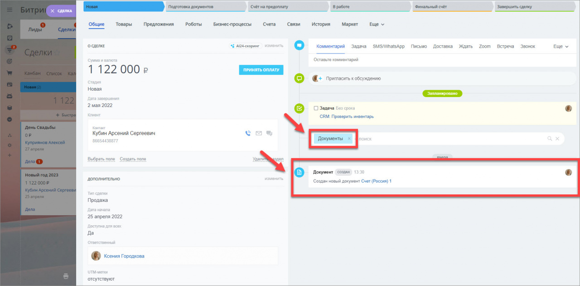Open the AI24-скоринг badge
The width and height of the screenshot is (580, 286).
[245, 46]
